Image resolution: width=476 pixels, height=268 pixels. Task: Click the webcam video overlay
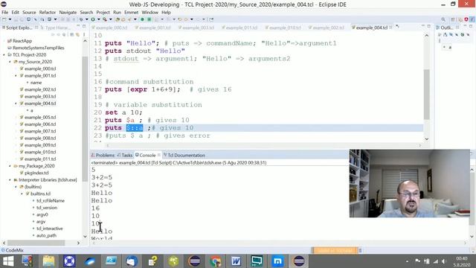click(410, 184)
